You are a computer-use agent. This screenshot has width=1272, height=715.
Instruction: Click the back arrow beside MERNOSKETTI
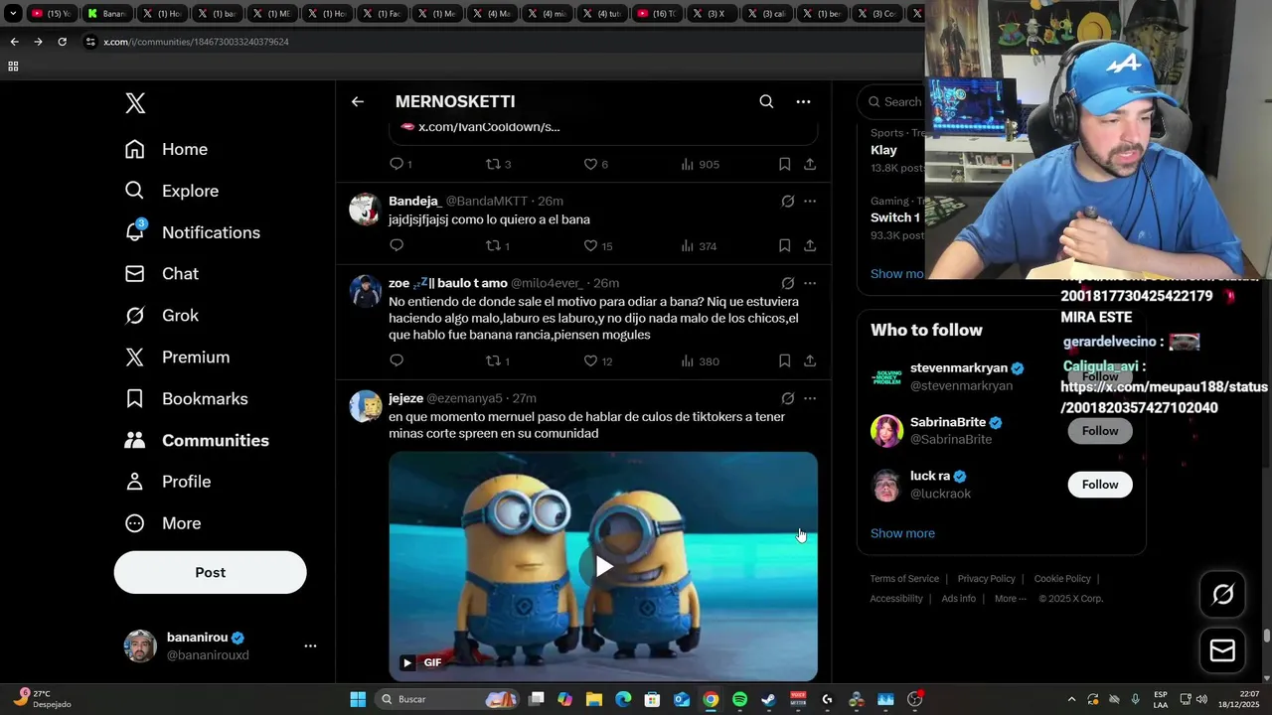(x=358, y=101)
